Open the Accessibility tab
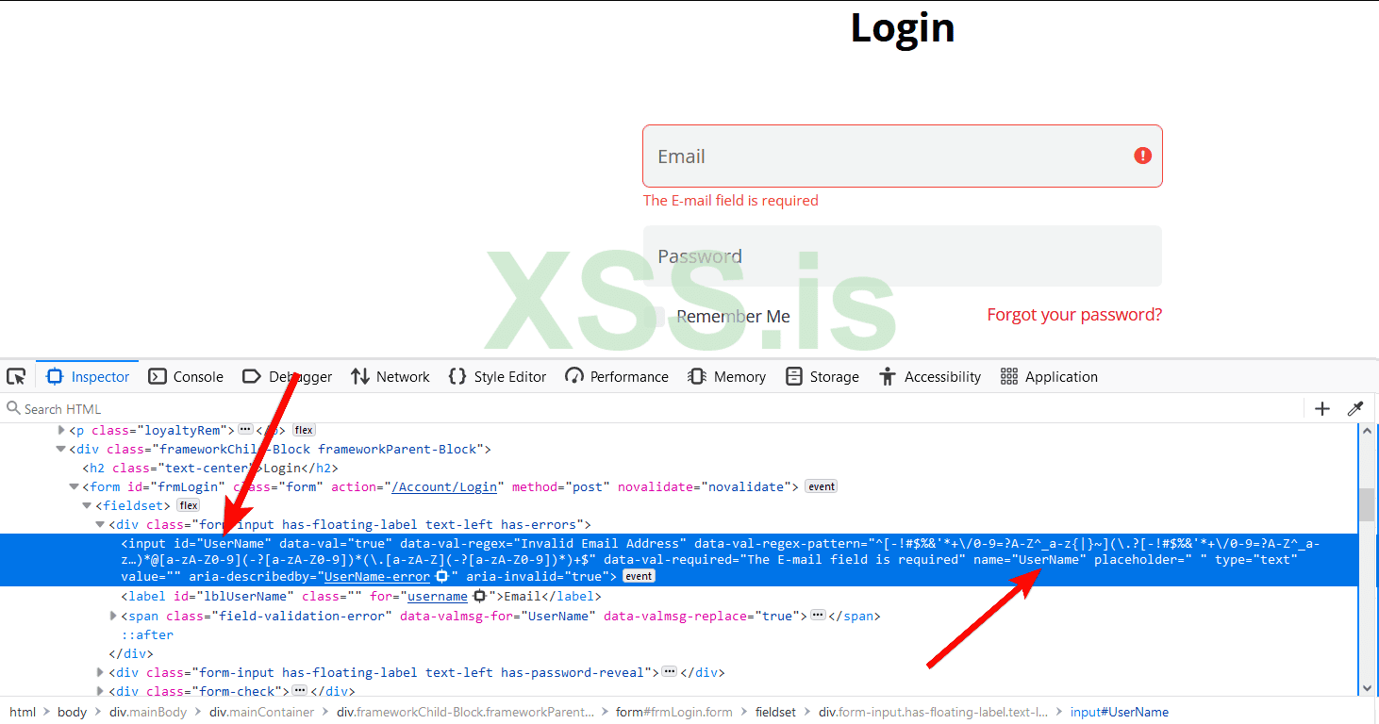 pos(930,376)
